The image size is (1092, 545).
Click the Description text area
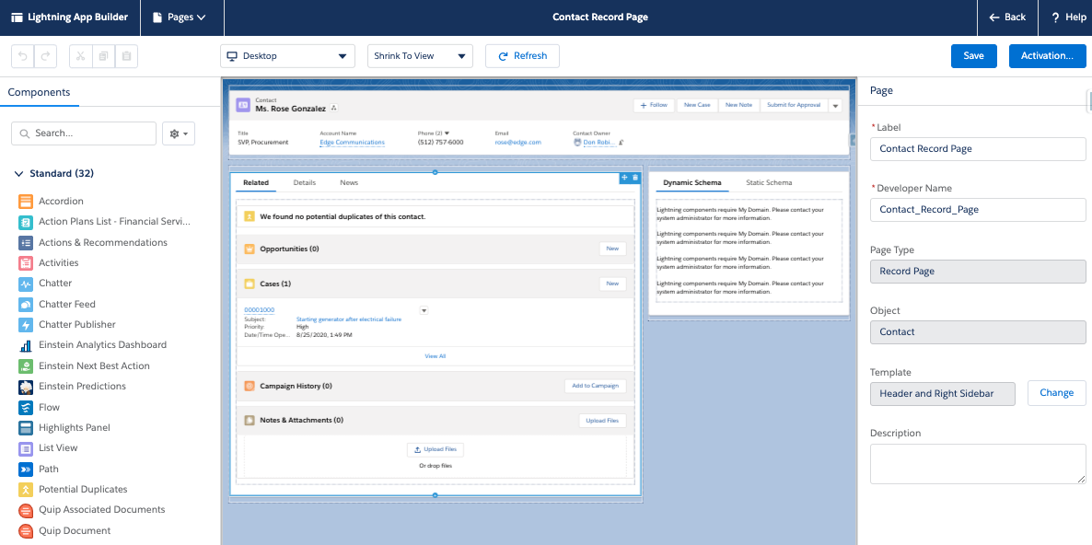coord(977,465)
